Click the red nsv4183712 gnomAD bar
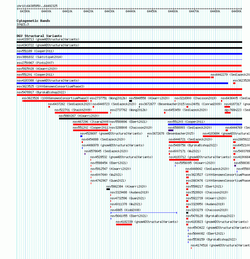The image size is (250, 259). (184, 160)
